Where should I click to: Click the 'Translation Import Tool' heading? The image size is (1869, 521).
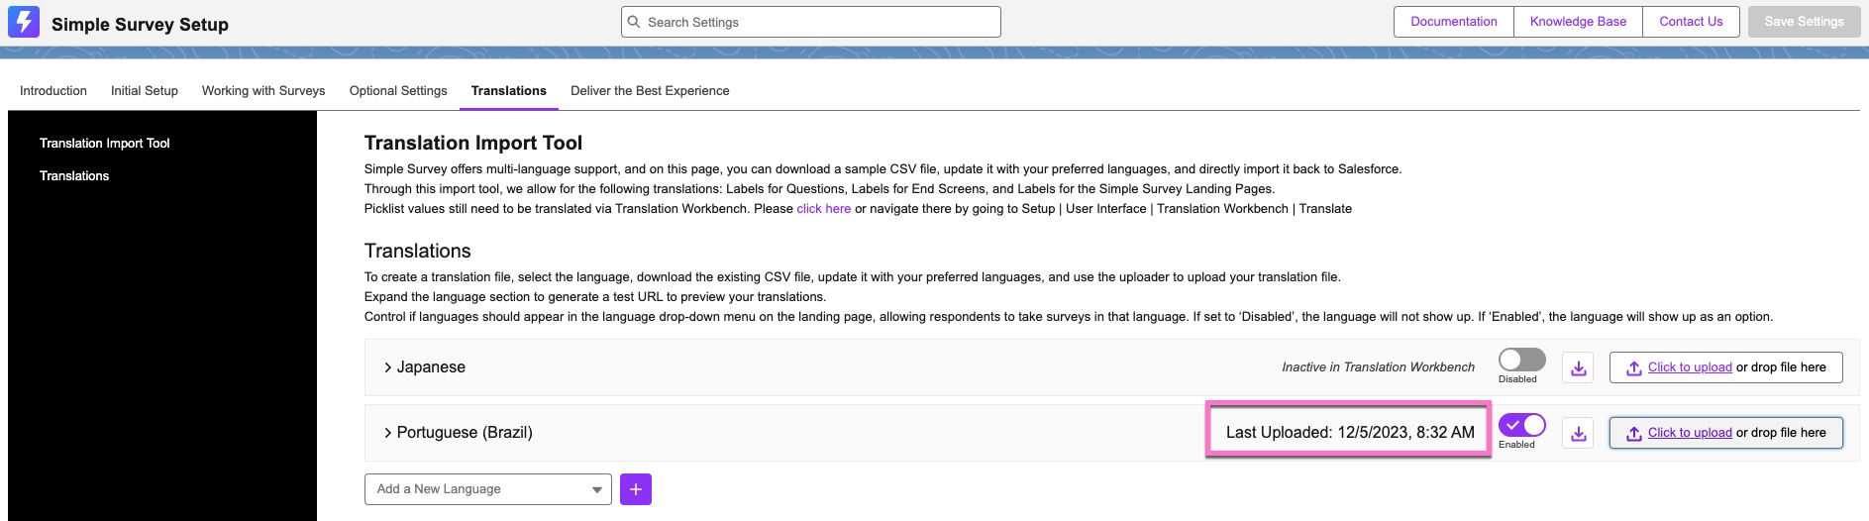click(x=473, y=144)
